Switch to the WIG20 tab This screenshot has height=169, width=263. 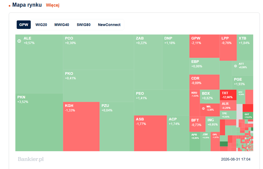point(41,25)
